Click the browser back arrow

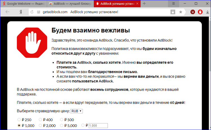click(8, 12)
